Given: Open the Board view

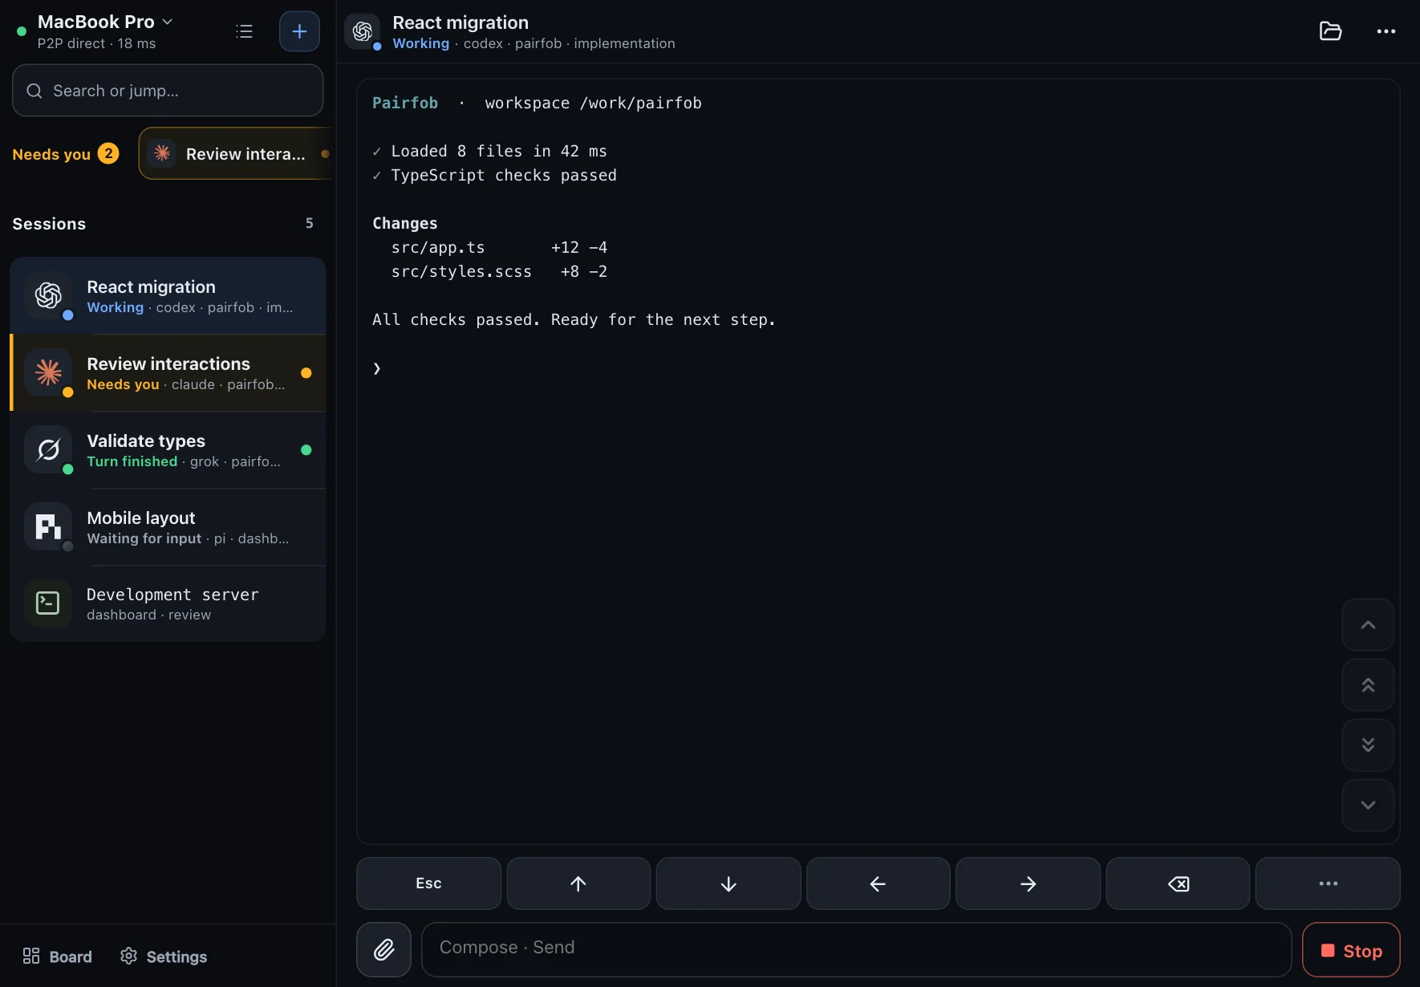Looking at the screenshot, I should [57, 957].
